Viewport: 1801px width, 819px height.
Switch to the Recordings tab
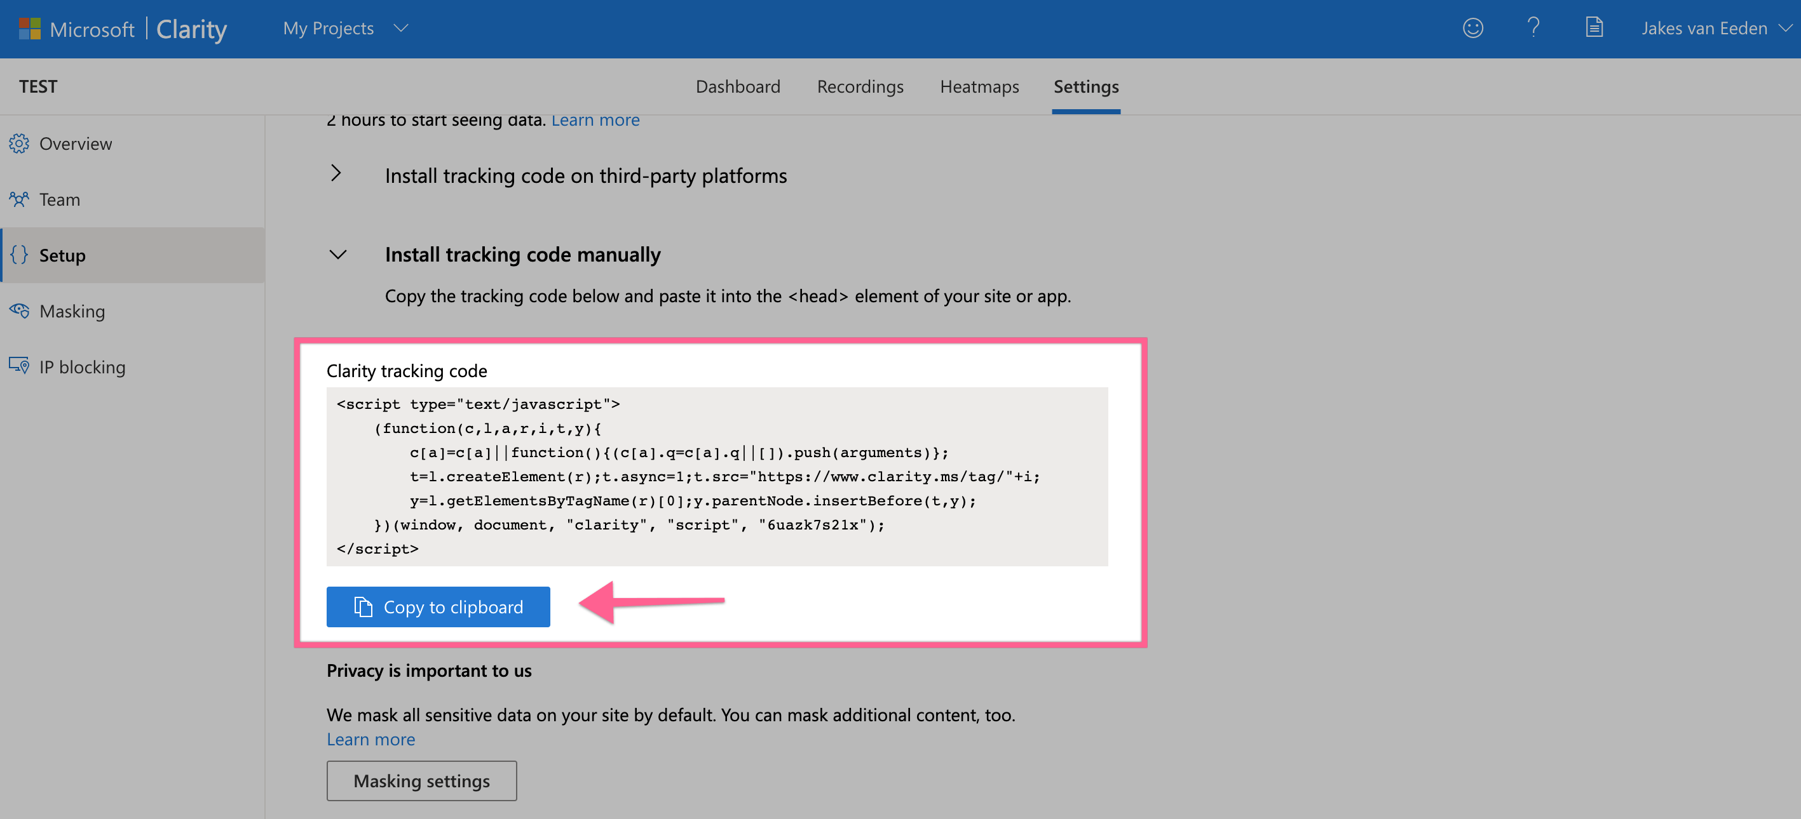click(860, 86)
